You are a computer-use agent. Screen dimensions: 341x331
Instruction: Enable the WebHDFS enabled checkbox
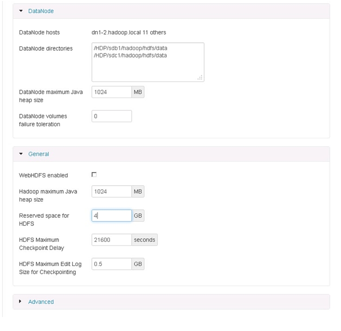coord(94,175)
